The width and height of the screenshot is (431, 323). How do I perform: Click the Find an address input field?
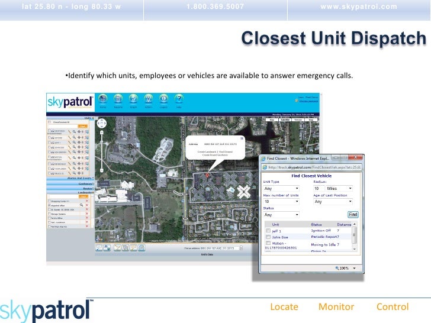click(x=220, y=248)
